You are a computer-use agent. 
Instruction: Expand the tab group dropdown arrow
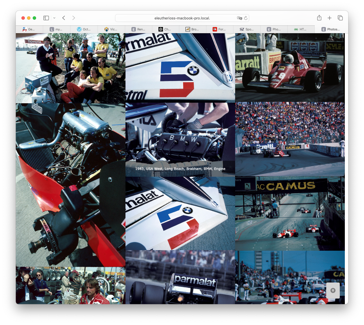(x=54, y=18)
